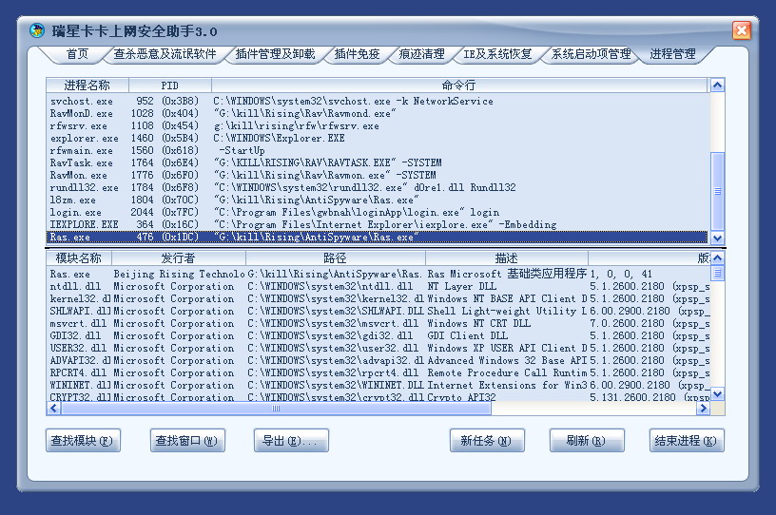776x515 pixels.
Task: Select the RavTask.exe process row
Action: (x=378, y=162)
